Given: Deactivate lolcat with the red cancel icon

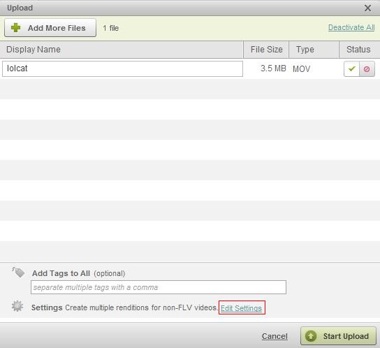Looking at the screenshot, I should click(x=367, y=69).
